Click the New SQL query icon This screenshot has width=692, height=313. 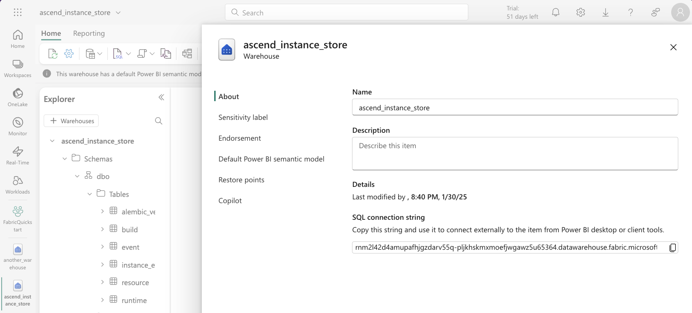click(118, 54)
